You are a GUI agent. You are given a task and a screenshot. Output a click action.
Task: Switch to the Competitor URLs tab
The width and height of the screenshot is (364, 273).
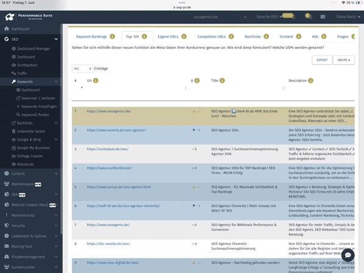(x=211, y=37)
